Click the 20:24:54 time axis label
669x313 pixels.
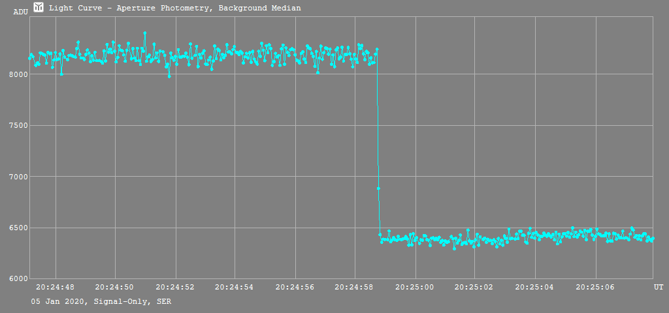235,287
